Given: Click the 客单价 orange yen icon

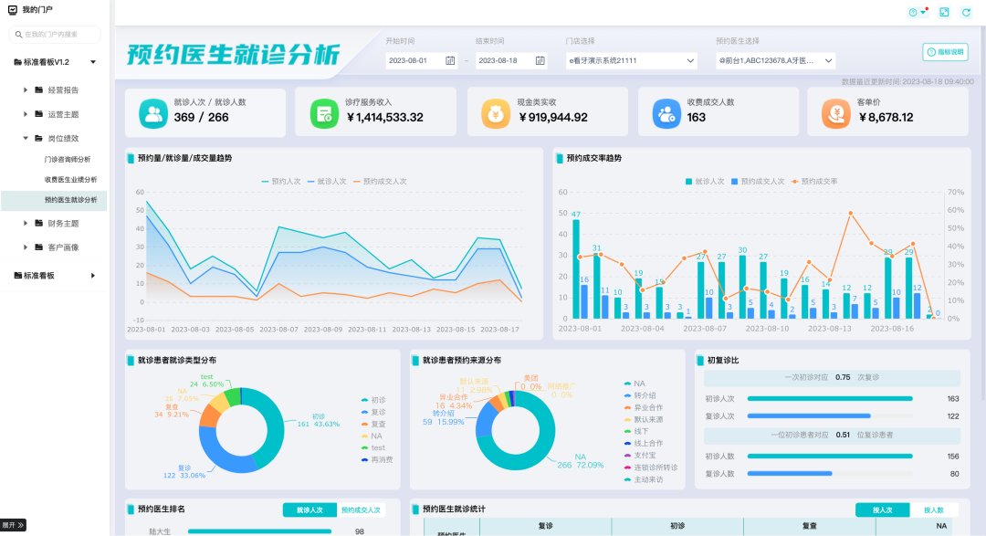Looking at the screenshot, I should [835, 114].
